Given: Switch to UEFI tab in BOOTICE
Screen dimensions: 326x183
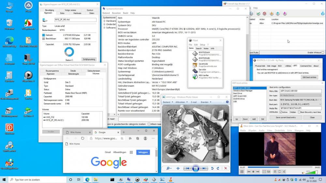Looking at the screenshot, I should click(x=295, y=66).
